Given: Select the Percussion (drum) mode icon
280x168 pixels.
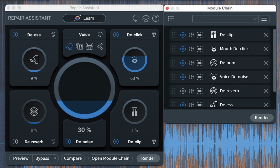Looking at the screenshot, I should tap(90, 46).
